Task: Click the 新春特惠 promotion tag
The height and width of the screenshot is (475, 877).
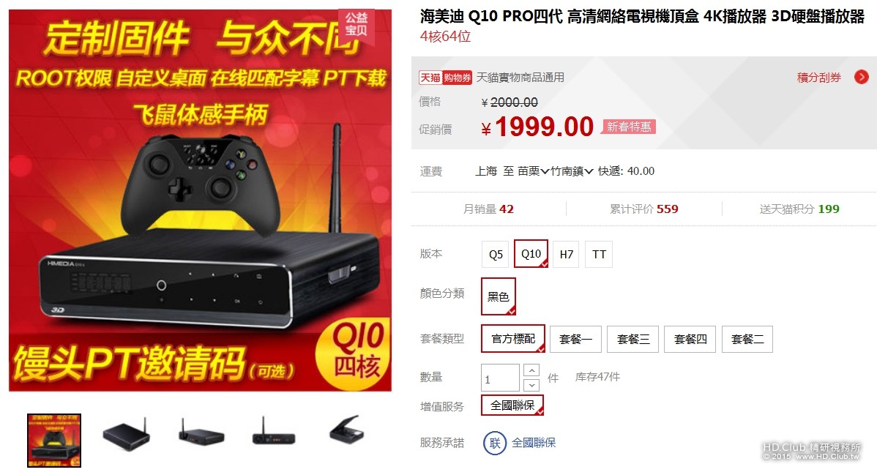Action: [629, 127]
